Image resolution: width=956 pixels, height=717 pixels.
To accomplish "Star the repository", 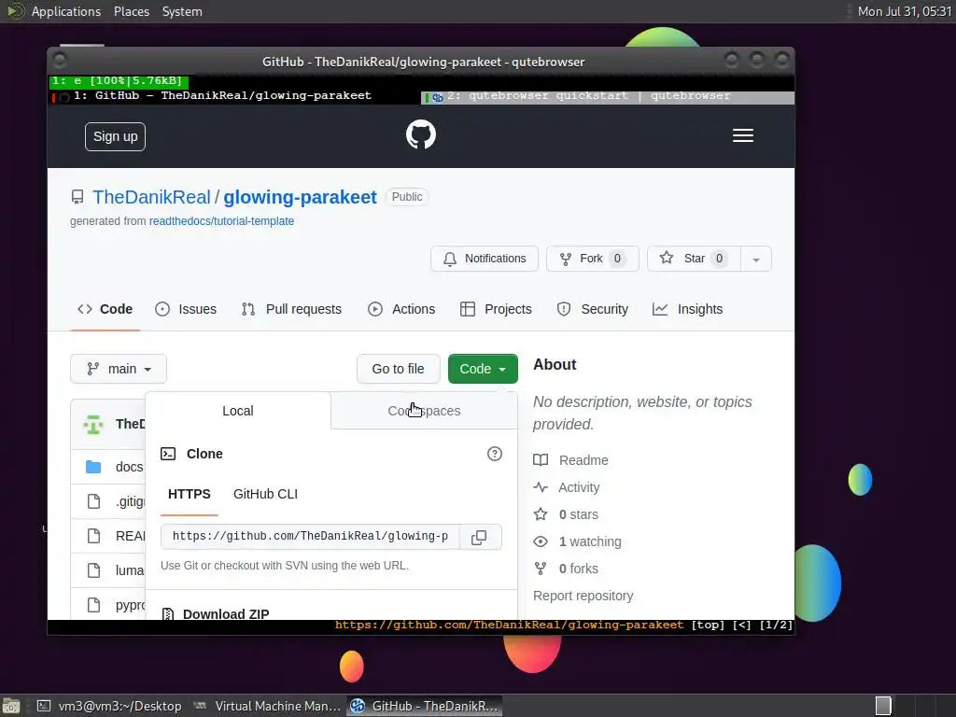I will point(694,259).
